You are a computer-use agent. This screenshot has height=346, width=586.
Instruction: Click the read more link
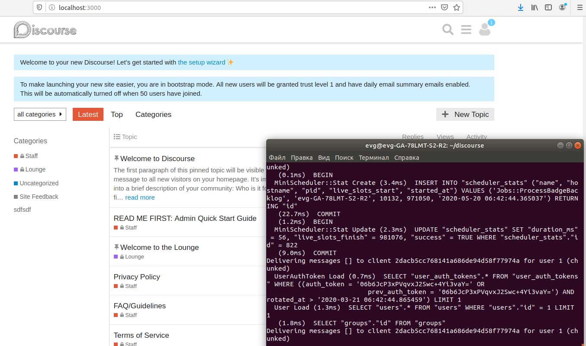[140, 197]
